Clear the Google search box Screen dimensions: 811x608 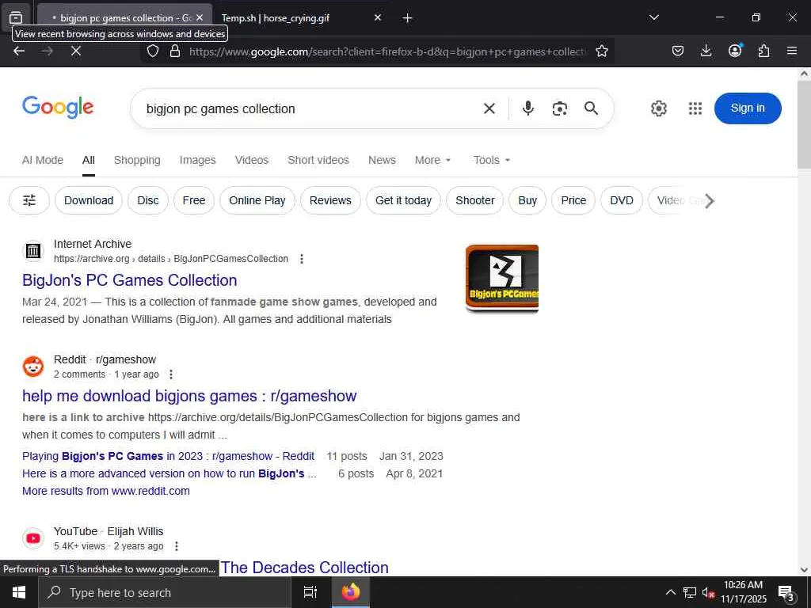(489, 108)
